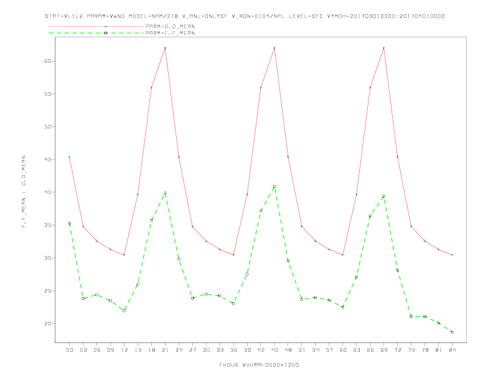Click y-axis tick label 60
493x381 pixels.
pyautogui.click(x=47, y=61)
